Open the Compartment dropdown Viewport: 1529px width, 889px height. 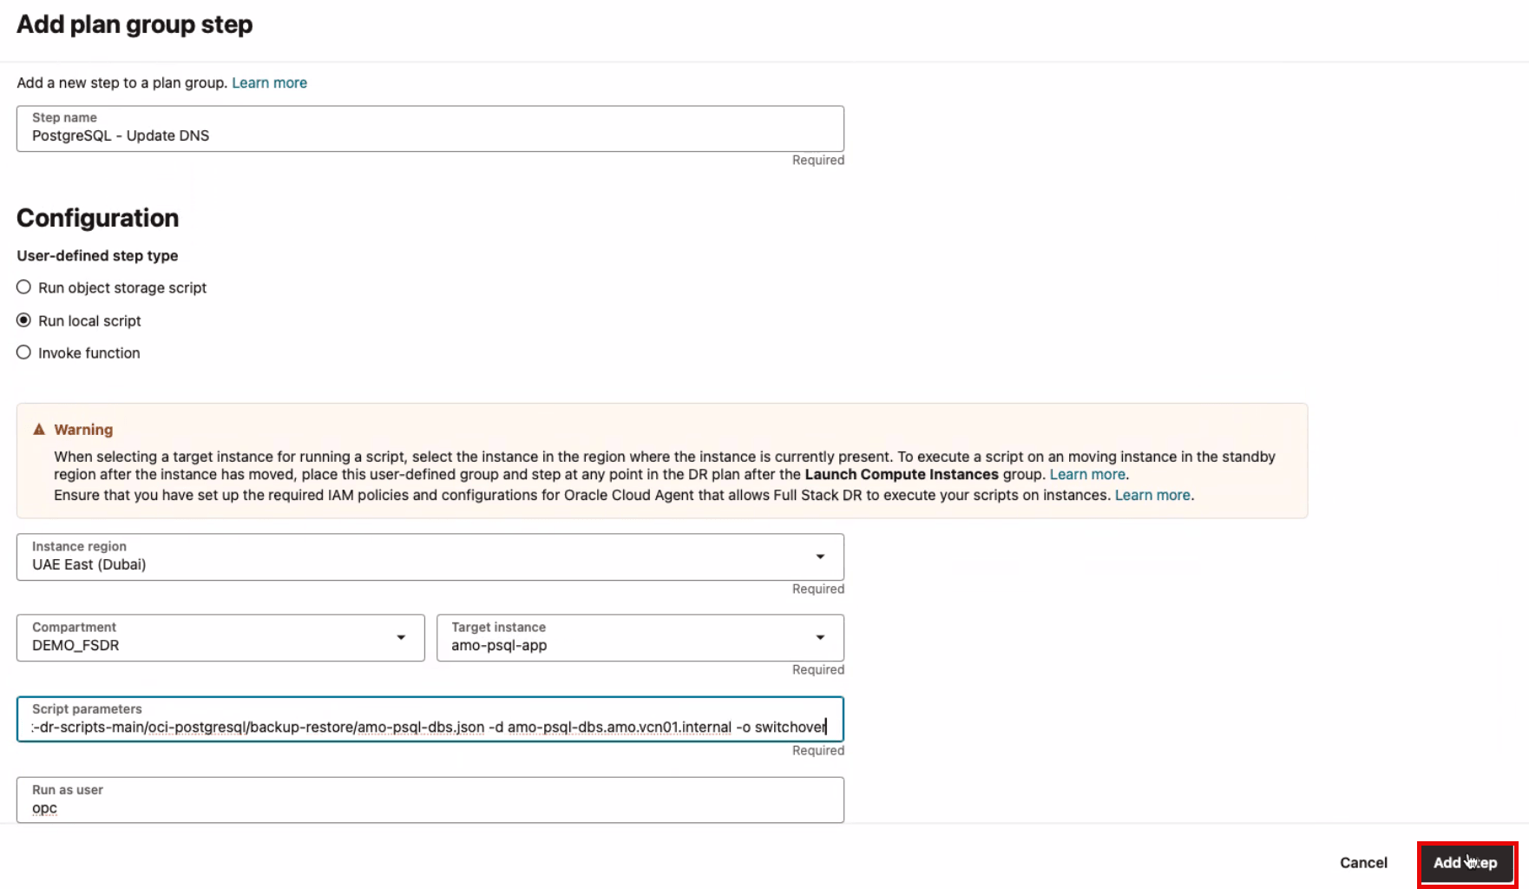click(x=220, y=637)
